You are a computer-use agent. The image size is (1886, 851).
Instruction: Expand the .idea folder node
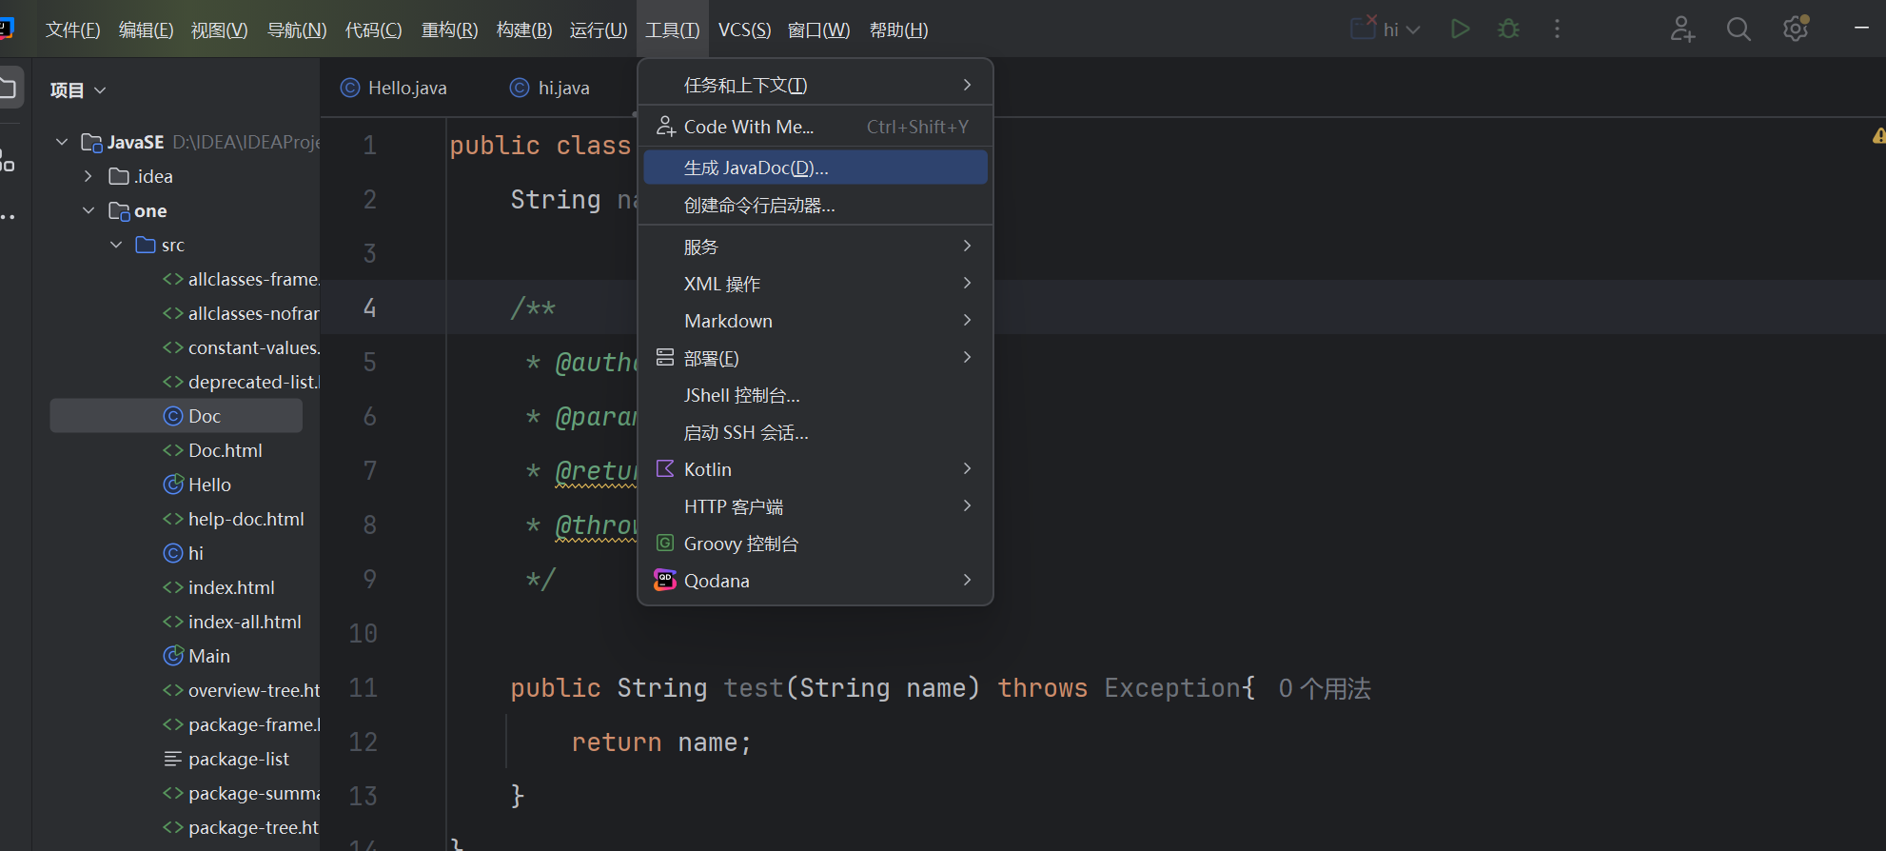88,176
